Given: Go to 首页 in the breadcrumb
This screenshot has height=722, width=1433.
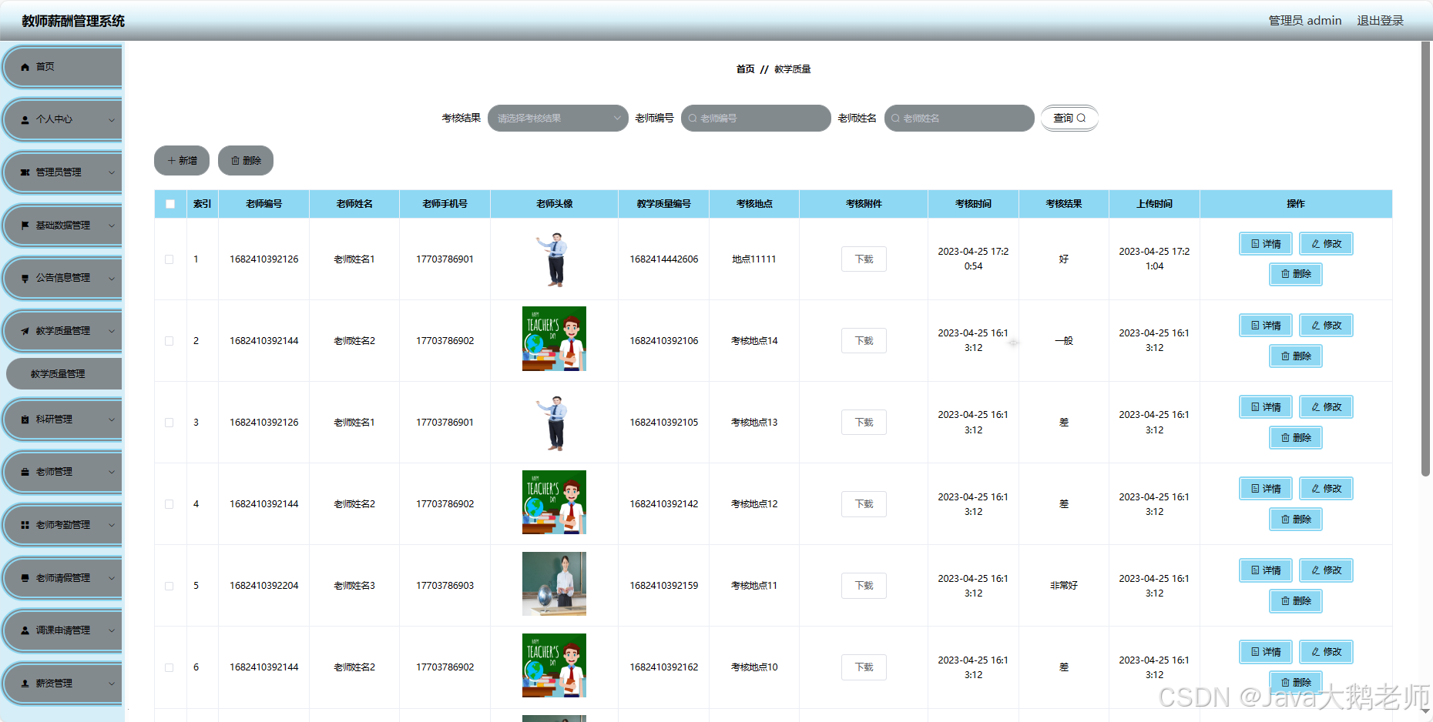Looking at the screenshot, I should click(745, 69).
